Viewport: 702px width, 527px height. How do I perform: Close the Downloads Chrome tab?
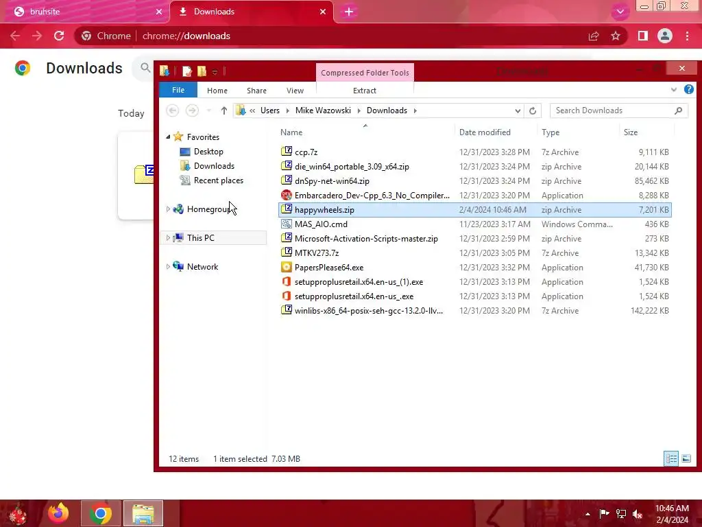click(x=323, y=12)
